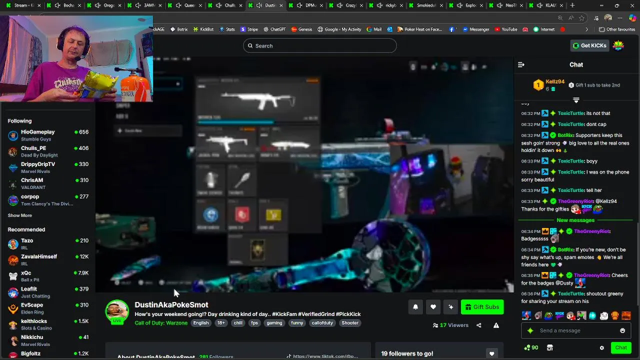Click the callofduty tag
This screenshot has width=640, height=360.
pos(322,323)
